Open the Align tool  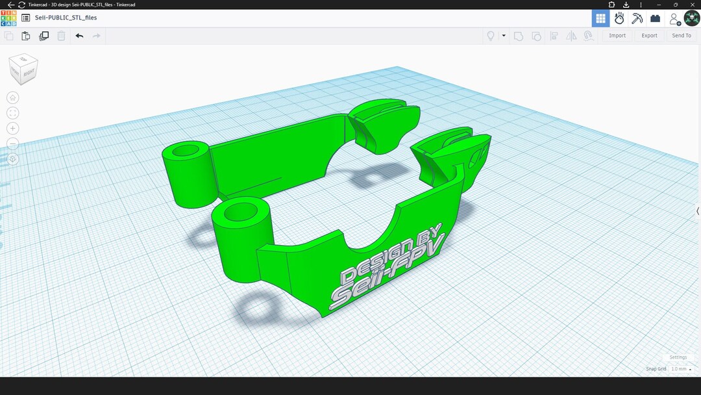tap(554, 36)
